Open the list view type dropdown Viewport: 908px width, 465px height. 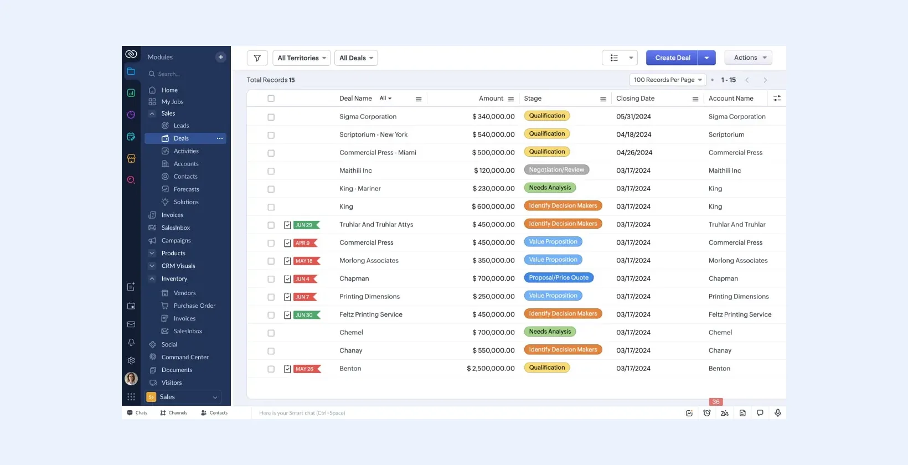point(620,58)
